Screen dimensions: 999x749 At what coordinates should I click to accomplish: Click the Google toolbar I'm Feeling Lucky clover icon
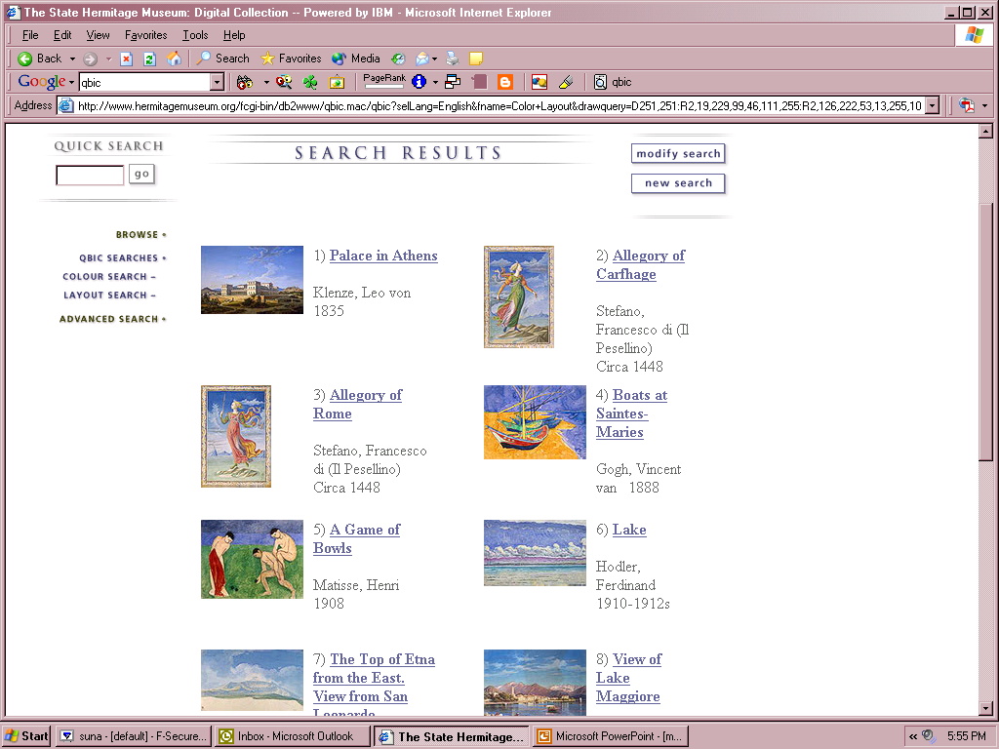310,82
